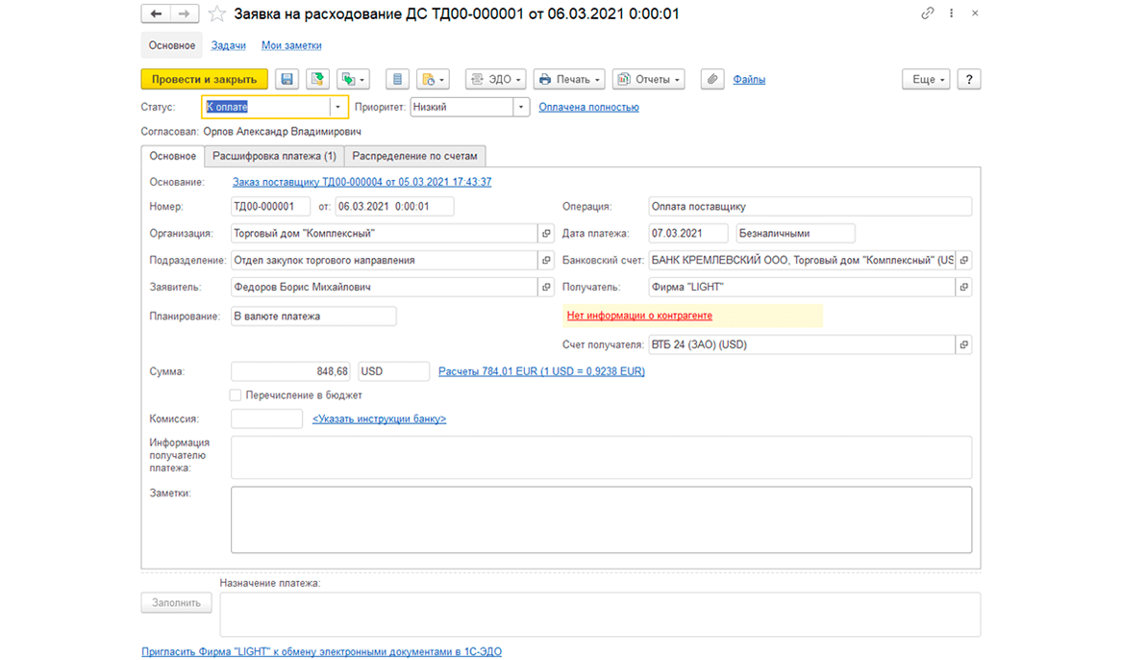Viewport: 1122px width, 660px height.
Task: Click the Провести и закрыть button
Action: (x=204, y=79)
